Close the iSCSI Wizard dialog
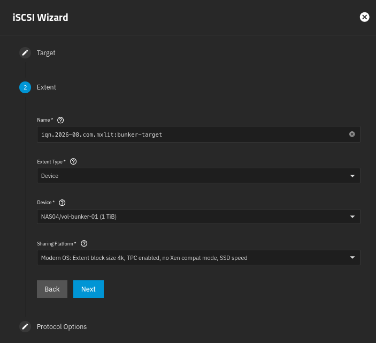The width and height of the screenshot is (376, 343). tap(364, 17)
